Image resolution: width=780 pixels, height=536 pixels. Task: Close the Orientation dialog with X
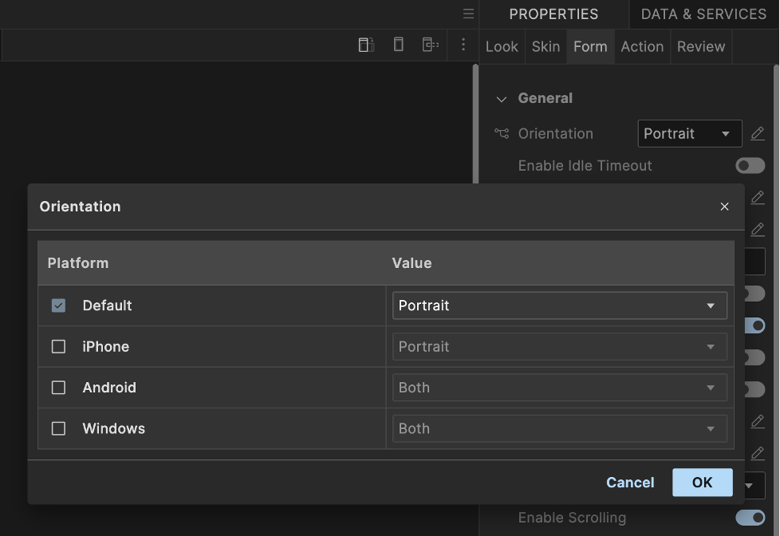(x=724, y=207)
